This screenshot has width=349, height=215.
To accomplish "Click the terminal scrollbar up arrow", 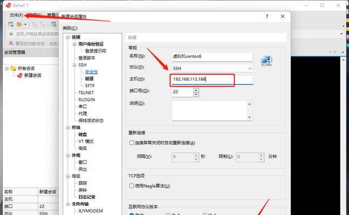I will click(344, 60).
